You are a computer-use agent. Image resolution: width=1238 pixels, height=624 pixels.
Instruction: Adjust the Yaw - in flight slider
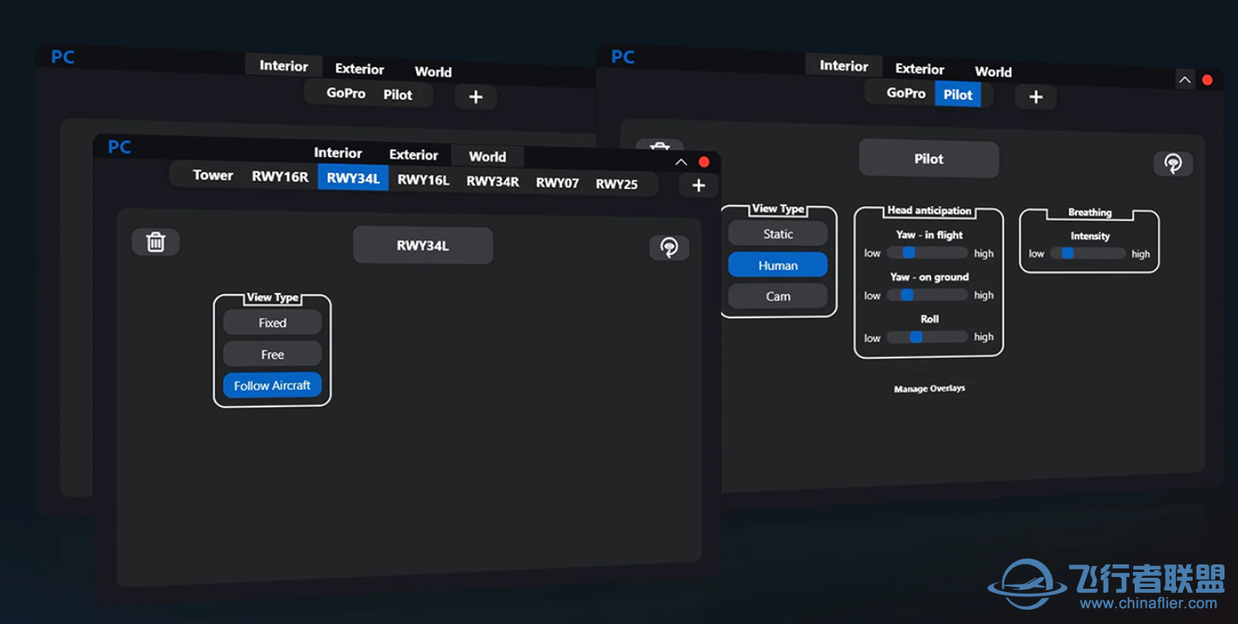click(x=927, y=253)
